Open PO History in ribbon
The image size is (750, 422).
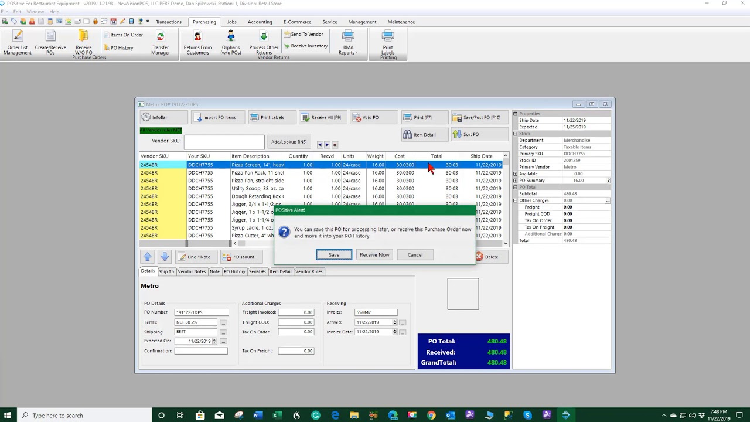[x=118, y=47]
